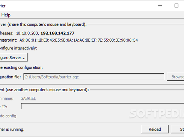Click the Server (share this computer's mouse and keyboard) label
The image size is (184, 137).
[x=43, y=24]
